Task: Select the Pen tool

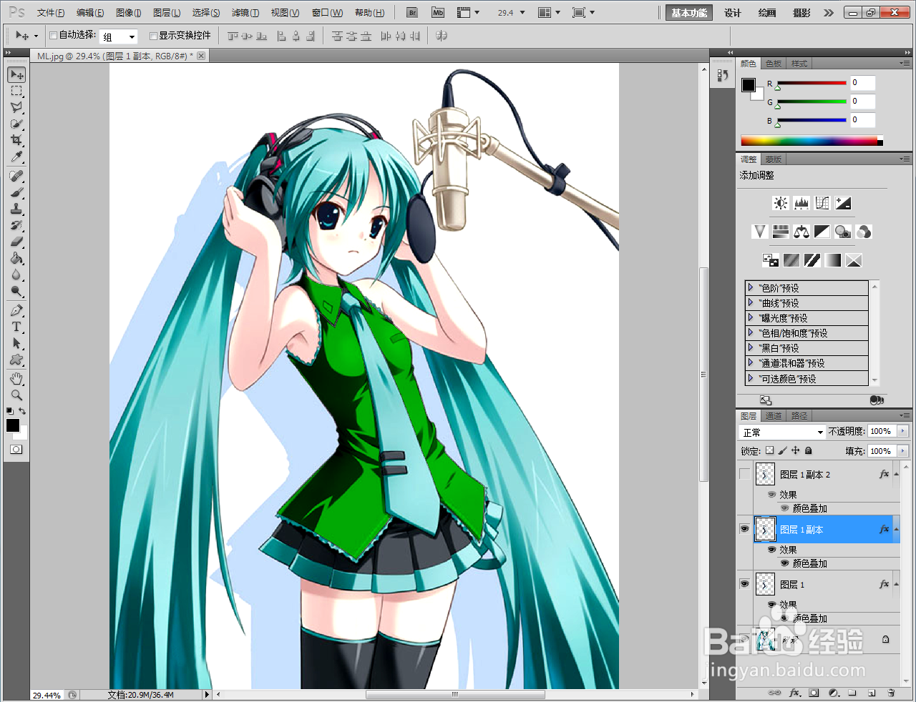Action: click(x=16, y=310)
